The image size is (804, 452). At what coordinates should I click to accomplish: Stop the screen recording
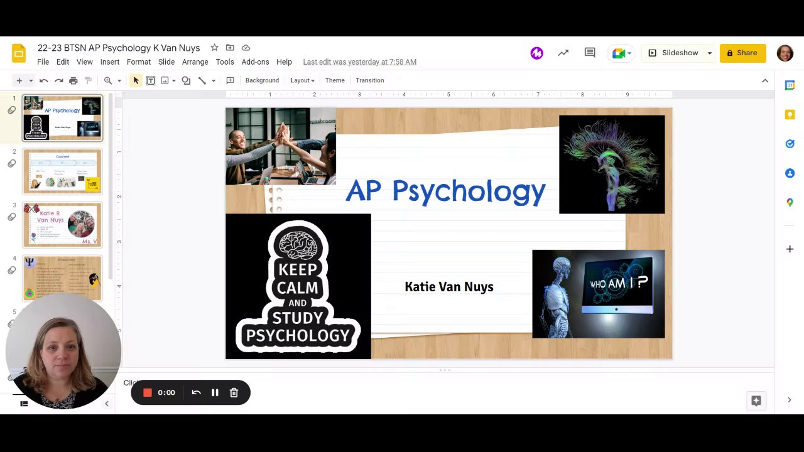148,392
